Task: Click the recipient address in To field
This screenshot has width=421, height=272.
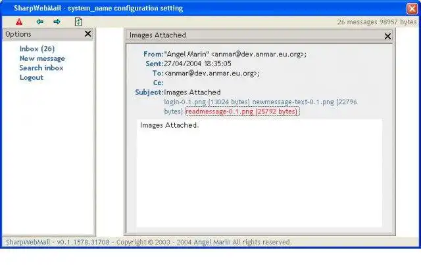Action: pos(212,73)
